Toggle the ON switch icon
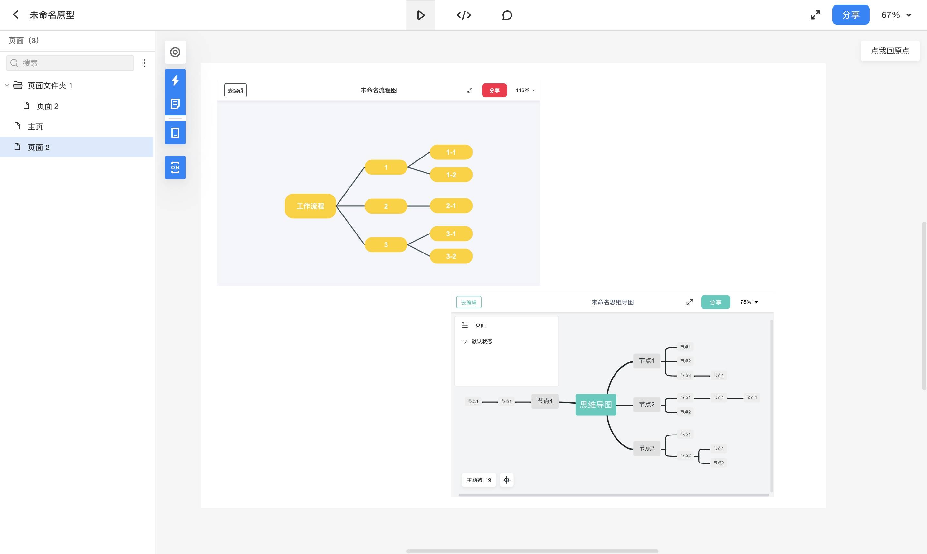 [x=175, y=167]
